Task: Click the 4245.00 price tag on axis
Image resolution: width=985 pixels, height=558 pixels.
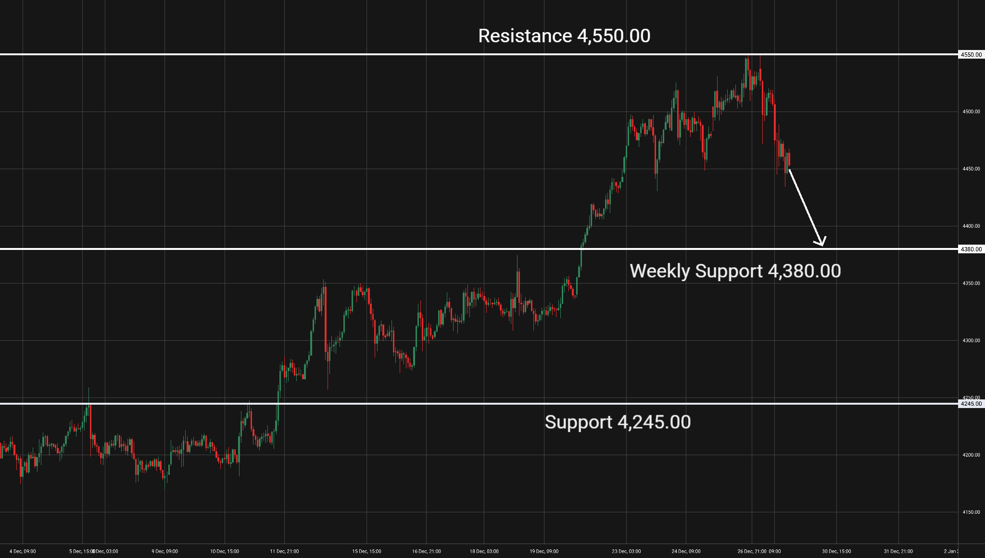Action: tap(971, 404)
